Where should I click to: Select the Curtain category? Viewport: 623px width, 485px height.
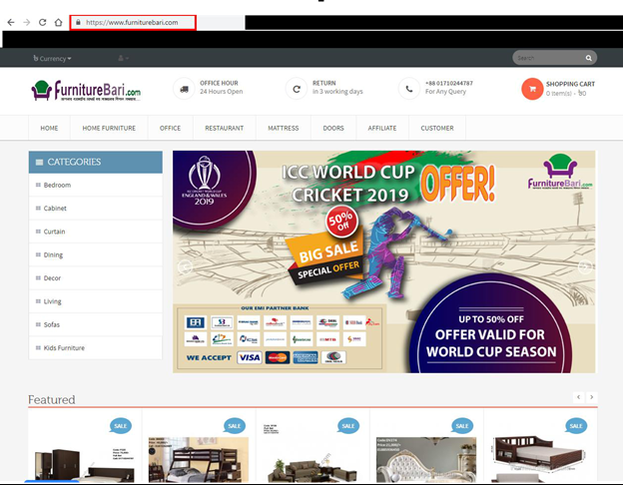(96, 232)
